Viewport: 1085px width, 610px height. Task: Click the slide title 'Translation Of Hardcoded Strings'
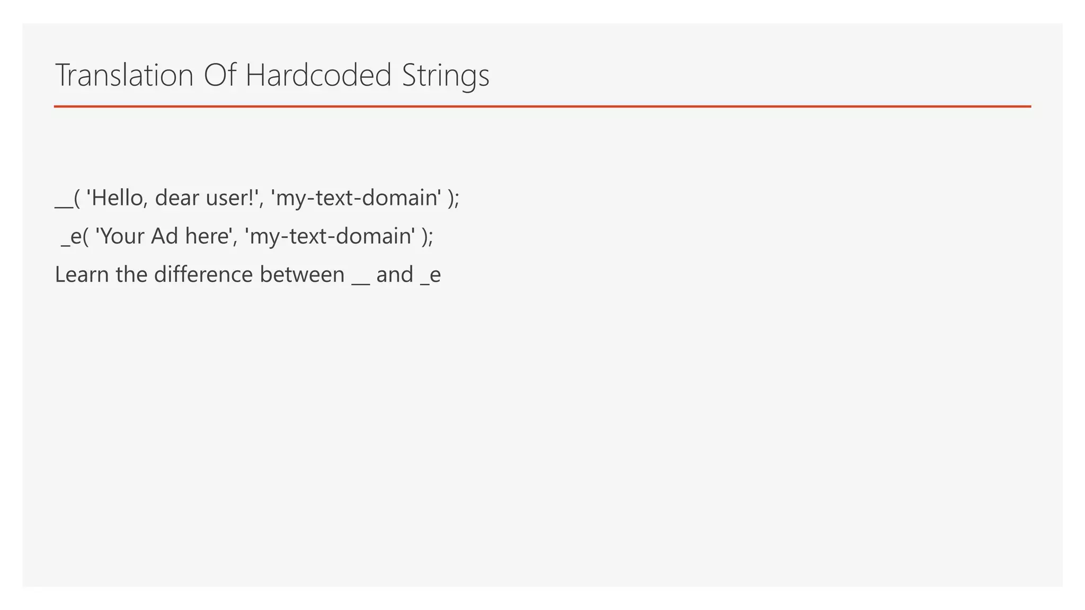(272, 75)
